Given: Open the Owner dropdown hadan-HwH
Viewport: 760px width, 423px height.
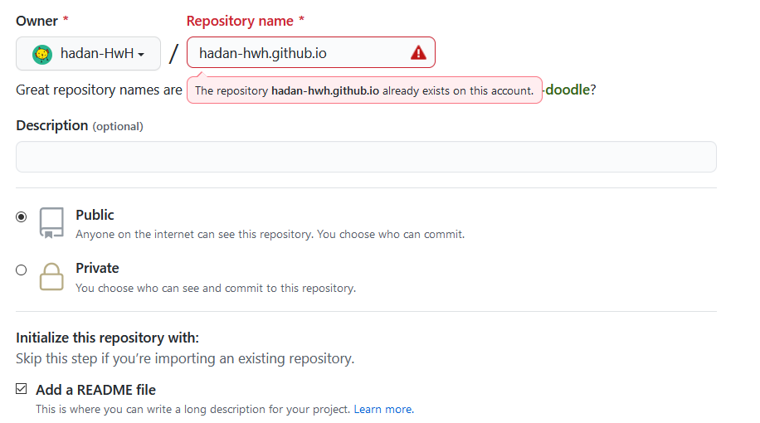Looking at the screenshot, I should [88, 53].
